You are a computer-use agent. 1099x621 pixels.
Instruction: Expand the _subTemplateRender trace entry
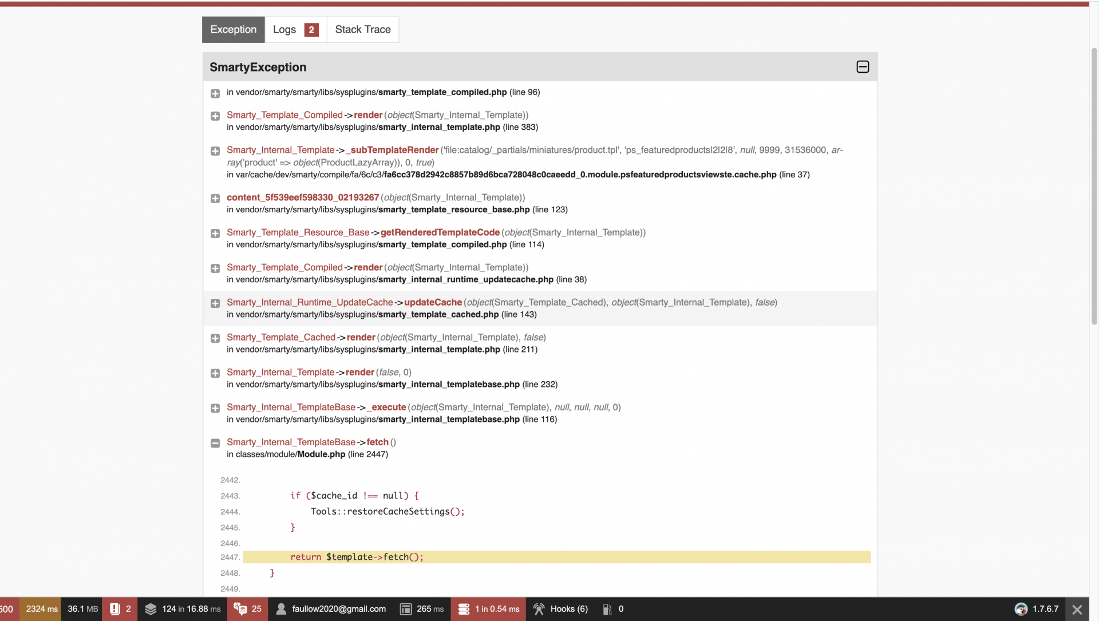[215, 151]
